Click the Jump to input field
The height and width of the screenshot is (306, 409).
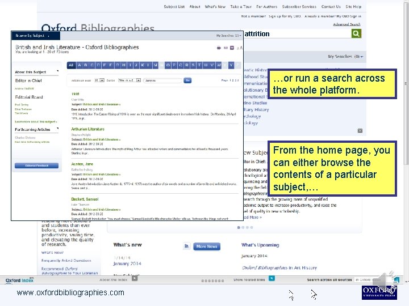[x=162, y=80]
